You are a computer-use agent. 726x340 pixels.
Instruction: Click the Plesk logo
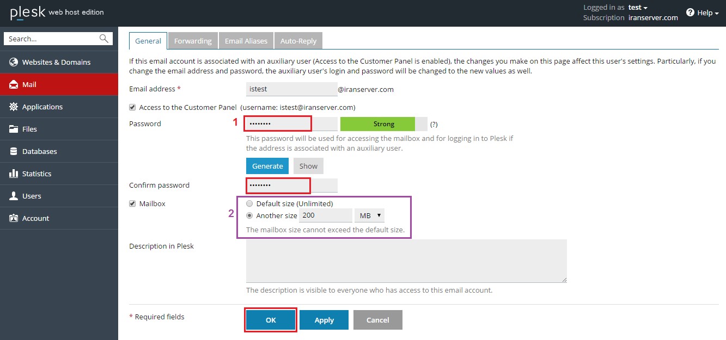click(28, 12)
